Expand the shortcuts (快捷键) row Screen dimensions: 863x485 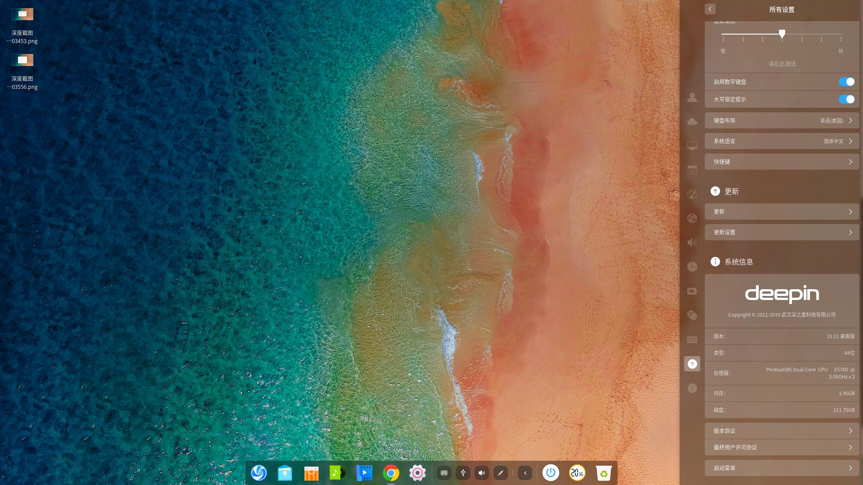pyautogui.click(x=782, y=162)
